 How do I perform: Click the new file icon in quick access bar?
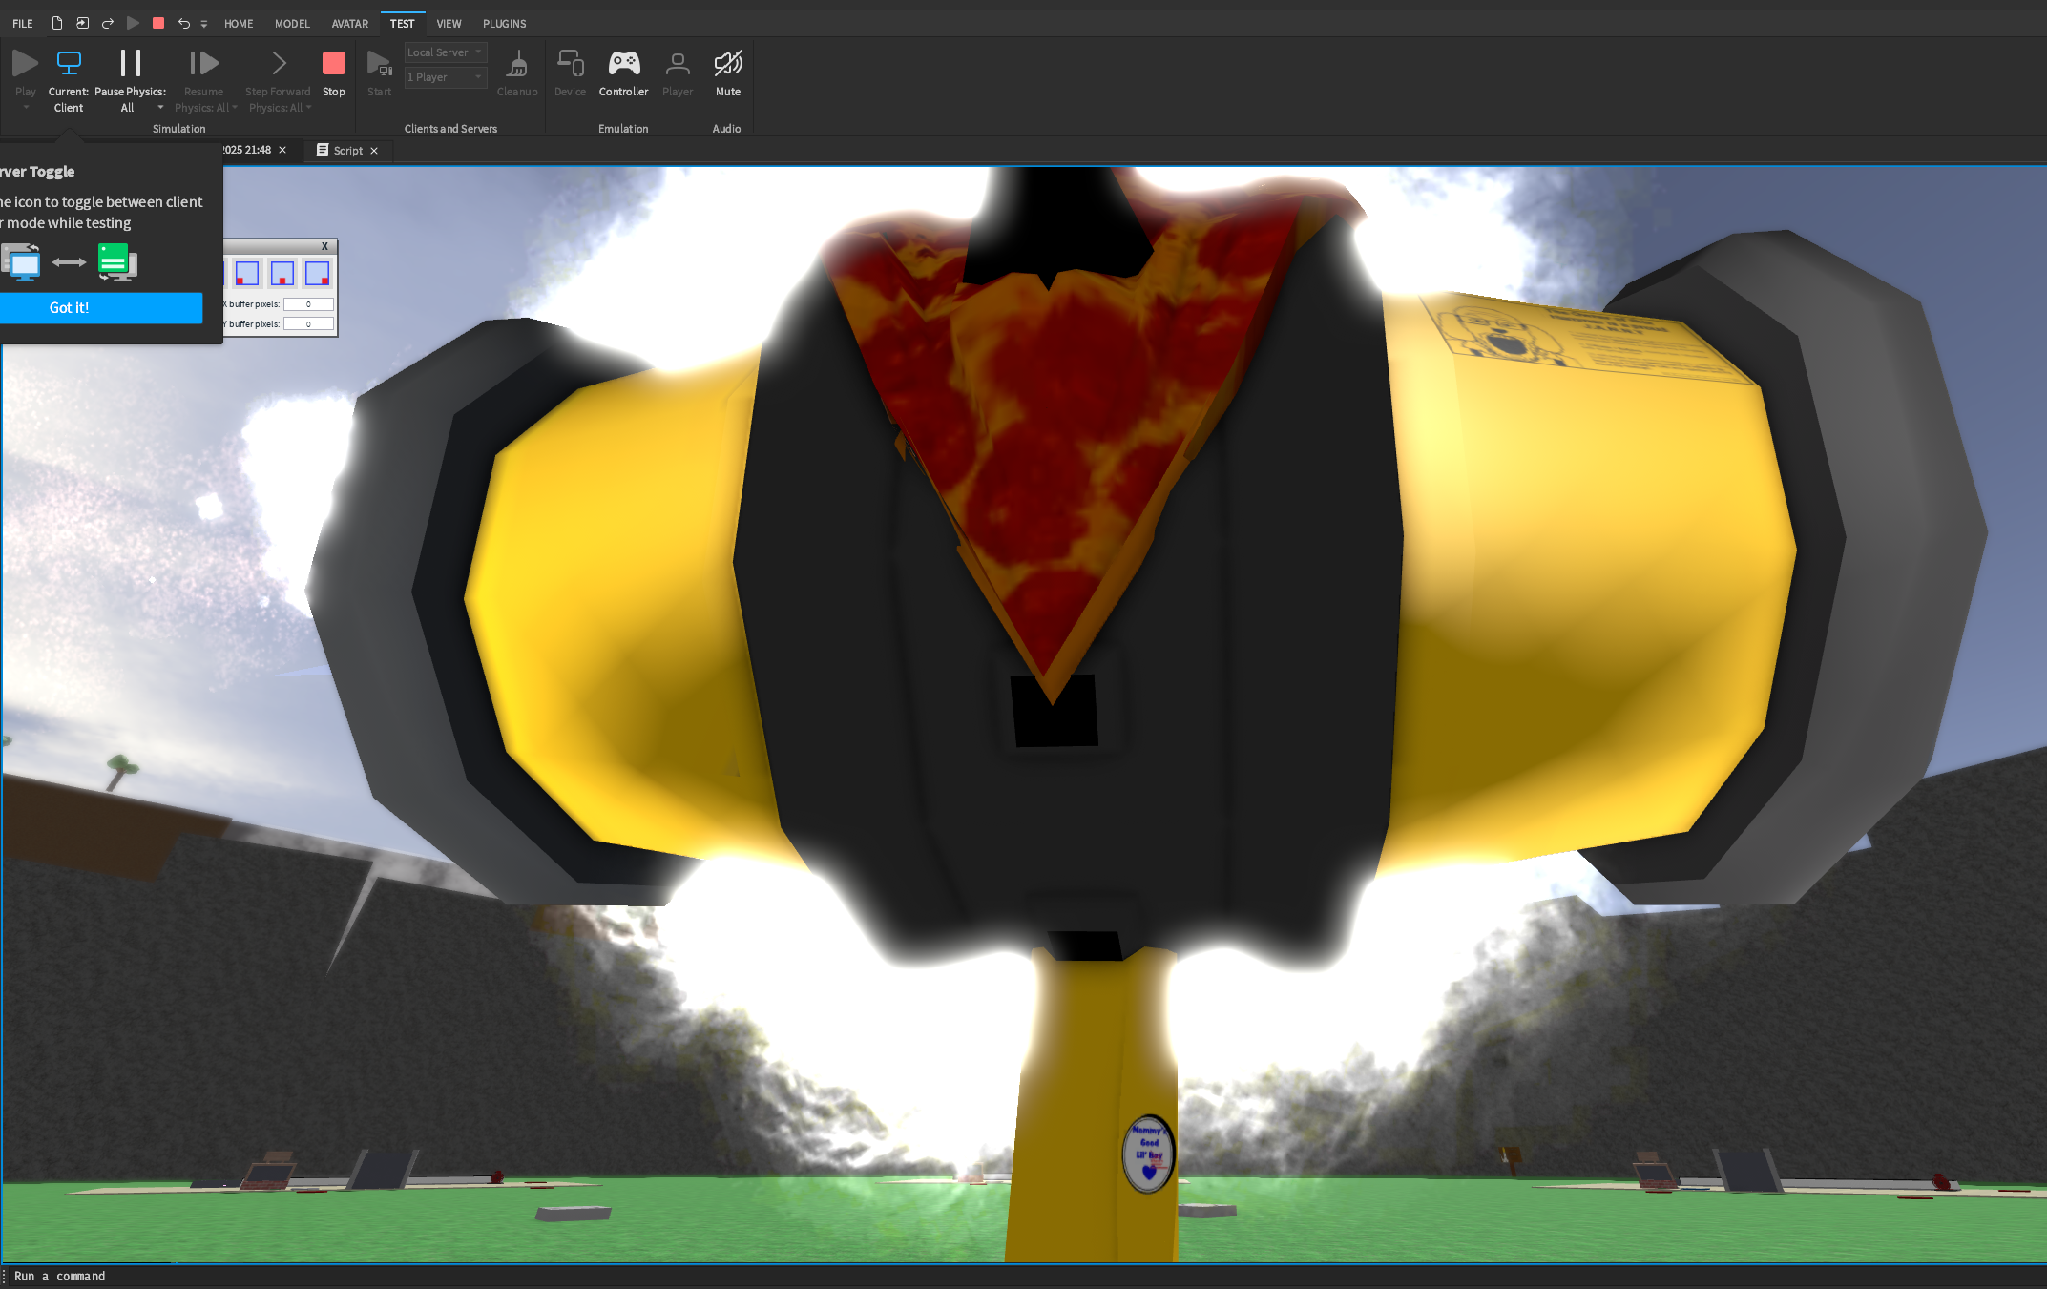[x=57, y=23]
